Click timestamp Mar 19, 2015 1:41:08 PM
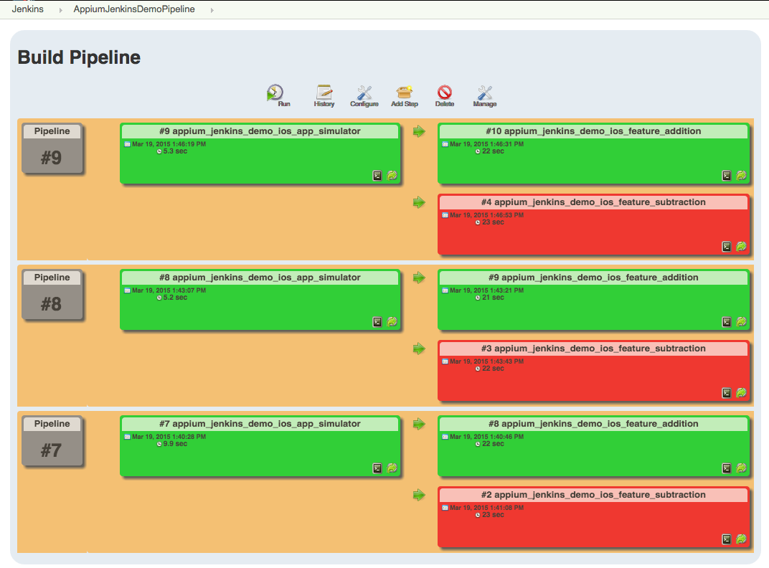 (486, 508)
